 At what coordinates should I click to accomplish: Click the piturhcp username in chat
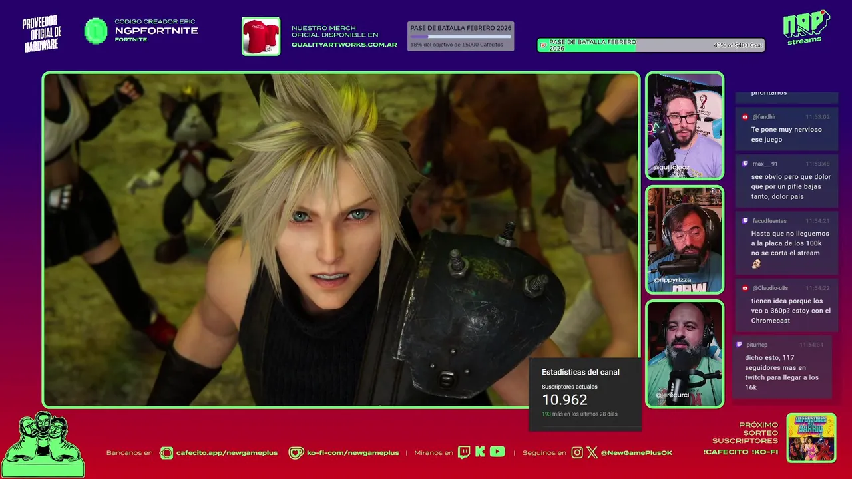pyautogui.click(x=757, y=345)
